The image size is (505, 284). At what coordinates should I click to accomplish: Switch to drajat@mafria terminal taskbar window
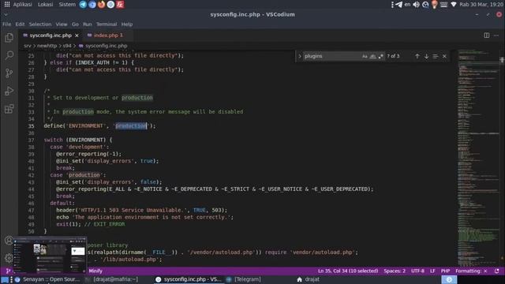(x=112, y=279)
